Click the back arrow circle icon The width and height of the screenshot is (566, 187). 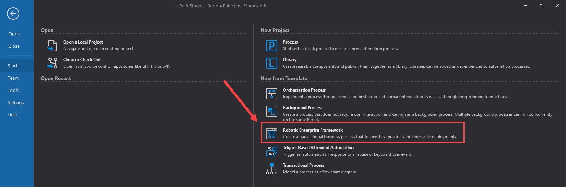point(13,14)
